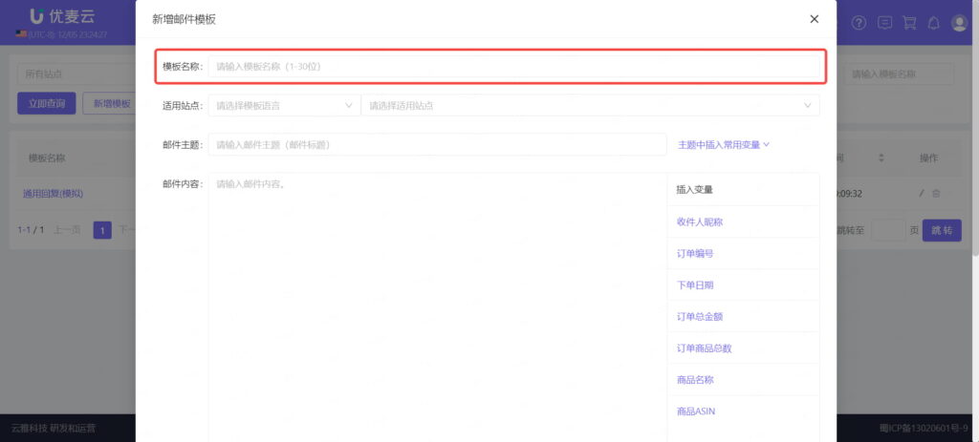The width and height of the screenshot is (979, 442).
Task: Open the 所有站点 dropdown in background page
Action: (x=76, y=74)
